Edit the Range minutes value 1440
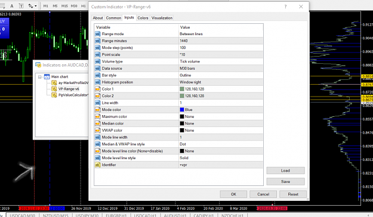The width and height of the screenshot is (373, 217). pos(184,41)
